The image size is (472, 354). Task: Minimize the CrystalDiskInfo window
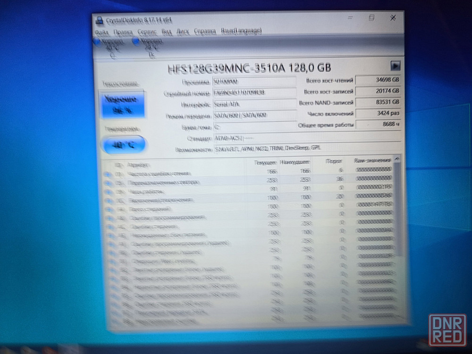350,18
